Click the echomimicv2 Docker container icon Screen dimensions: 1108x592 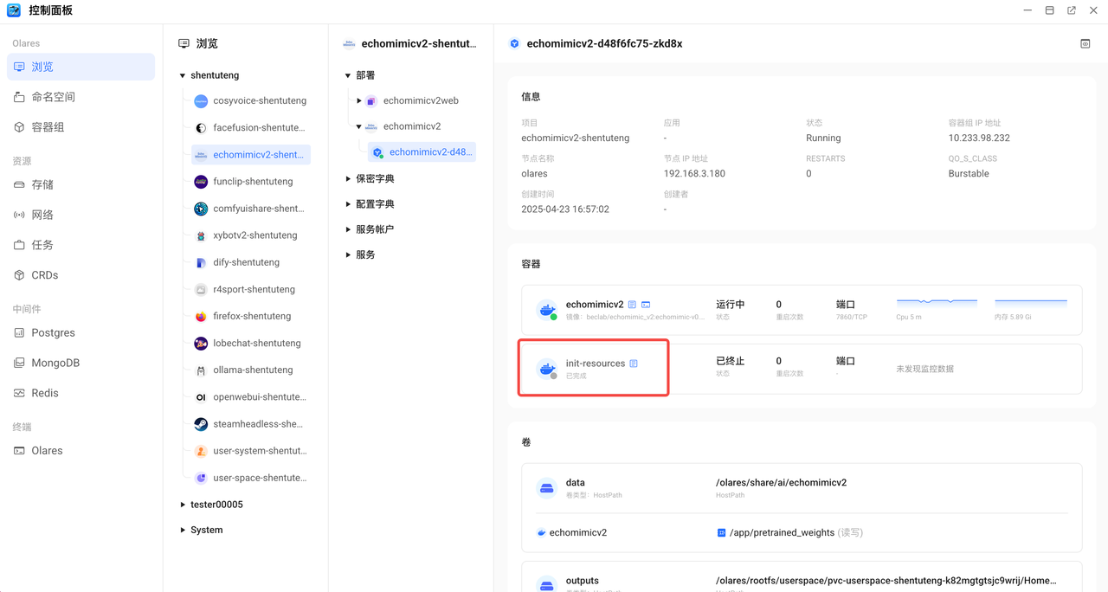(x=547, y=310)
